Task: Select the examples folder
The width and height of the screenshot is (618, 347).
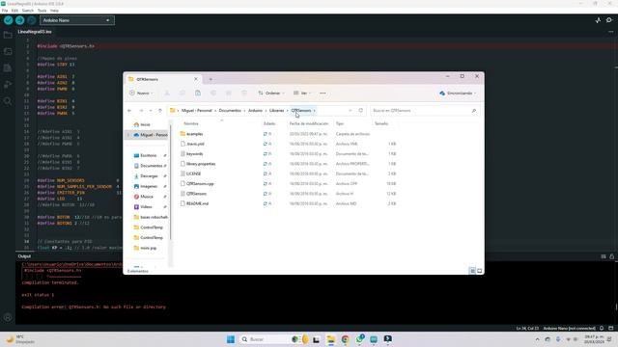Action: tap(194, 134)
